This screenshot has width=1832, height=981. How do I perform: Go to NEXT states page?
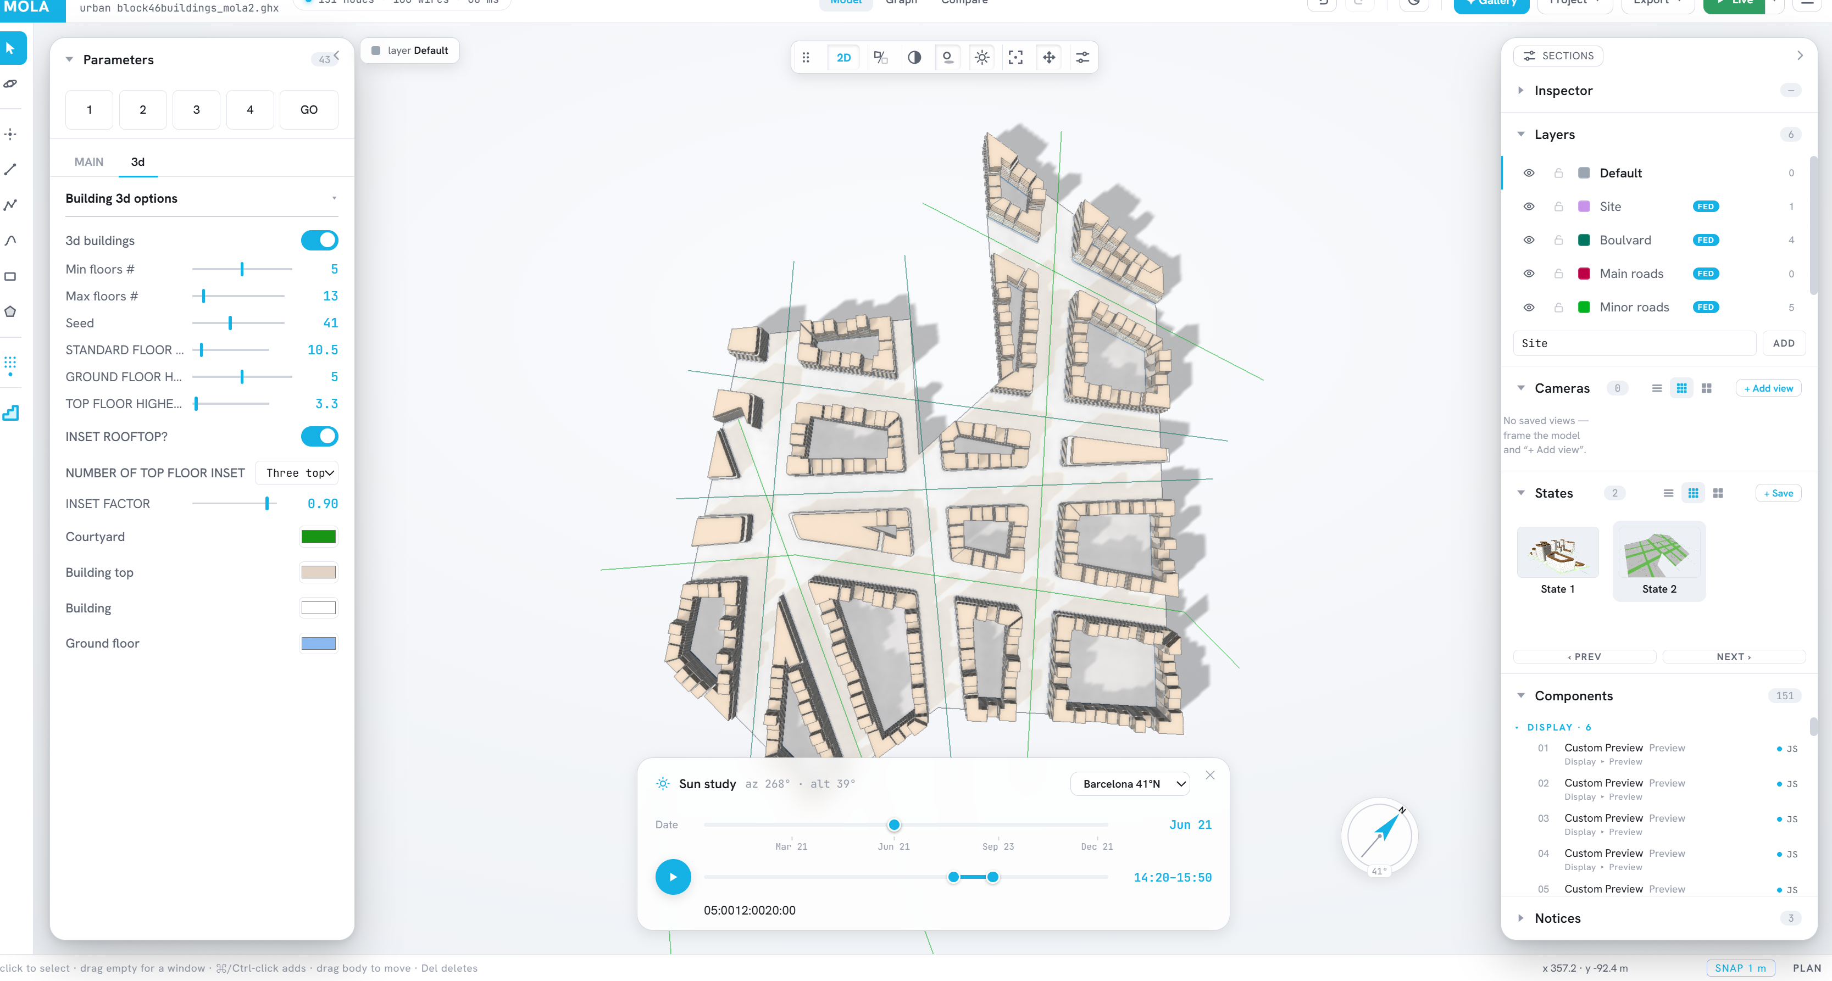1734,657
